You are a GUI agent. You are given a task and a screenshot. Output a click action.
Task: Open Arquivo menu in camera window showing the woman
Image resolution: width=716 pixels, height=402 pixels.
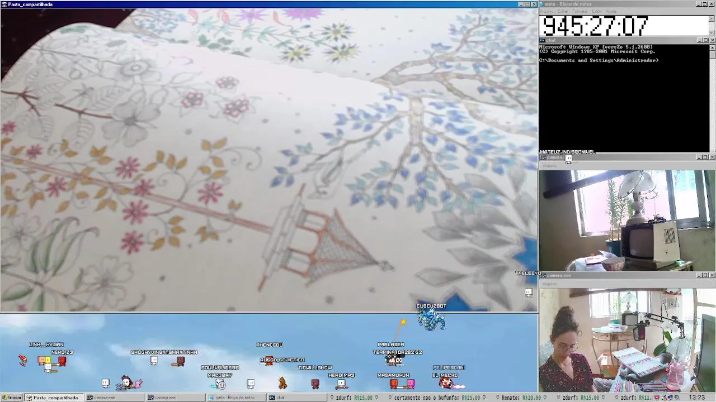click(549, 284)
